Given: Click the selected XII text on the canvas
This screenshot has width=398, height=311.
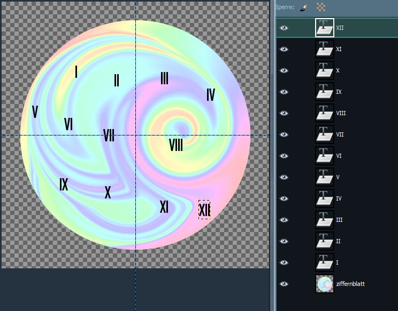Looking at the screenshot, I should tap(204, 210).
